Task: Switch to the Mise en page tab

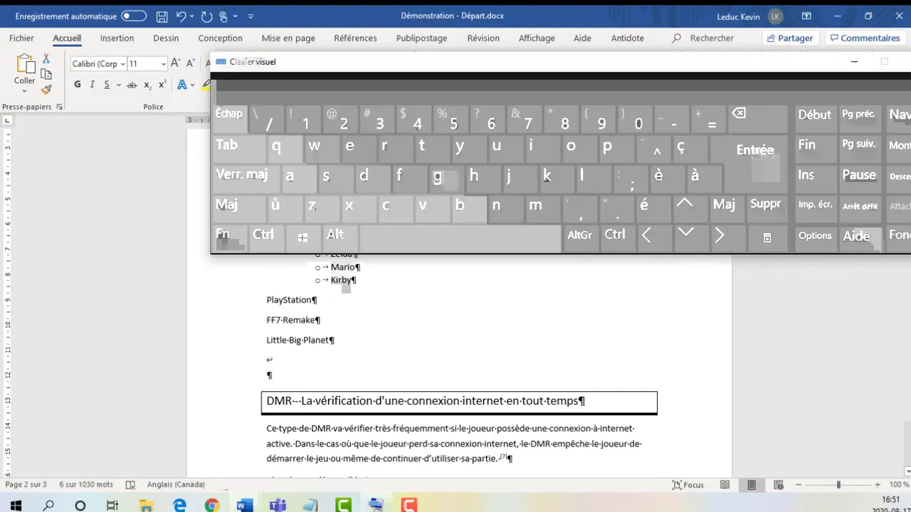Action: pyautogui.click(x=288, y=38)
